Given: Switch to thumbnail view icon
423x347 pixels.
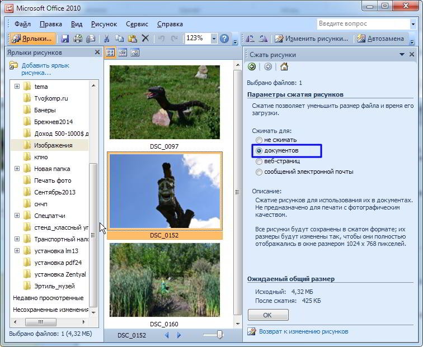Looking at the screenshot, I should [x=110, y=53].
